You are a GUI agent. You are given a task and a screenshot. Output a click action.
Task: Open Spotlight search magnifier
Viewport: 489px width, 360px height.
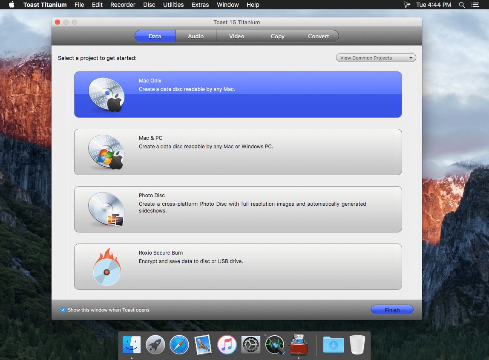point(462,5)
